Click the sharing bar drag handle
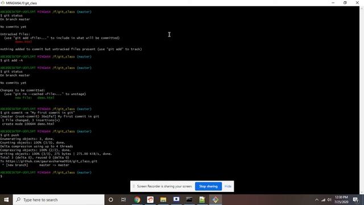The width and height of the screenshot is (364, 205). [x=134, y=186]
